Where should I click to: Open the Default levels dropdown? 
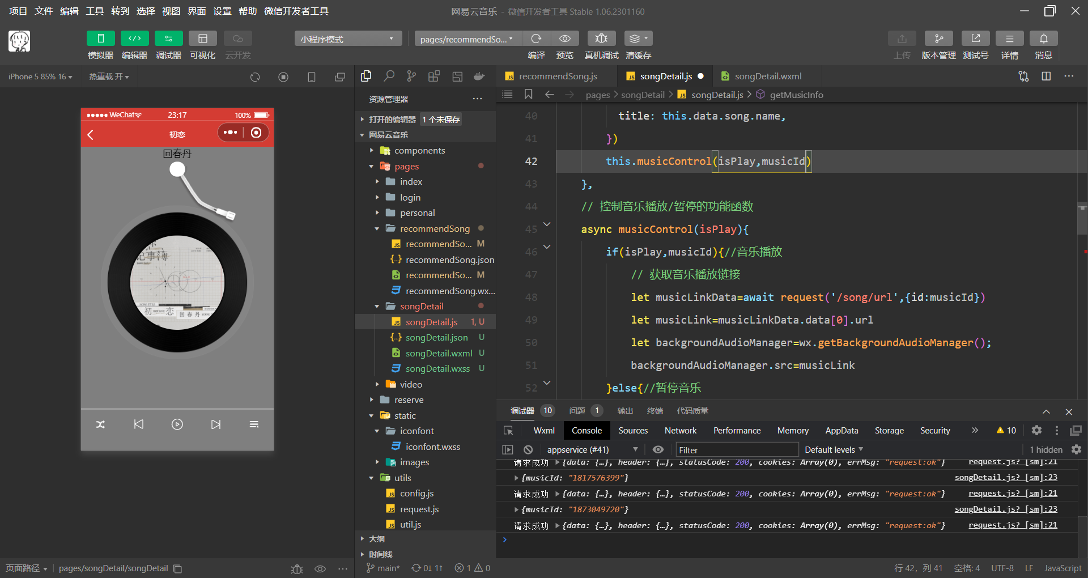(834, 450)
